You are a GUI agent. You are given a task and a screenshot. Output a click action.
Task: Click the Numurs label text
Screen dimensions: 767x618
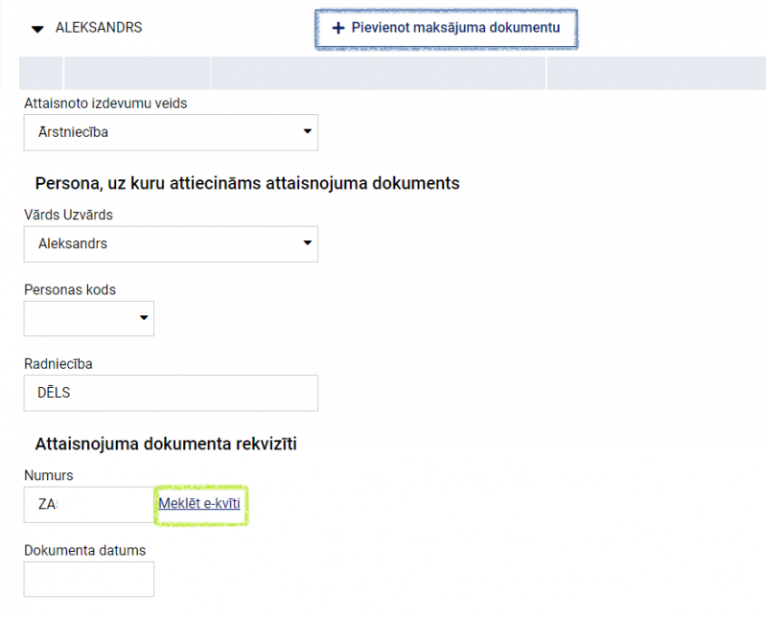(x=49, y=475)
